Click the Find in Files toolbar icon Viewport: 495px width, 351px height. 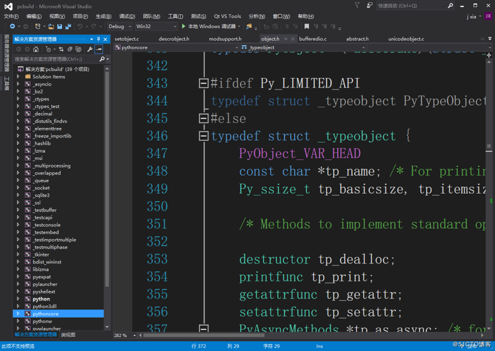pos(249,26)
